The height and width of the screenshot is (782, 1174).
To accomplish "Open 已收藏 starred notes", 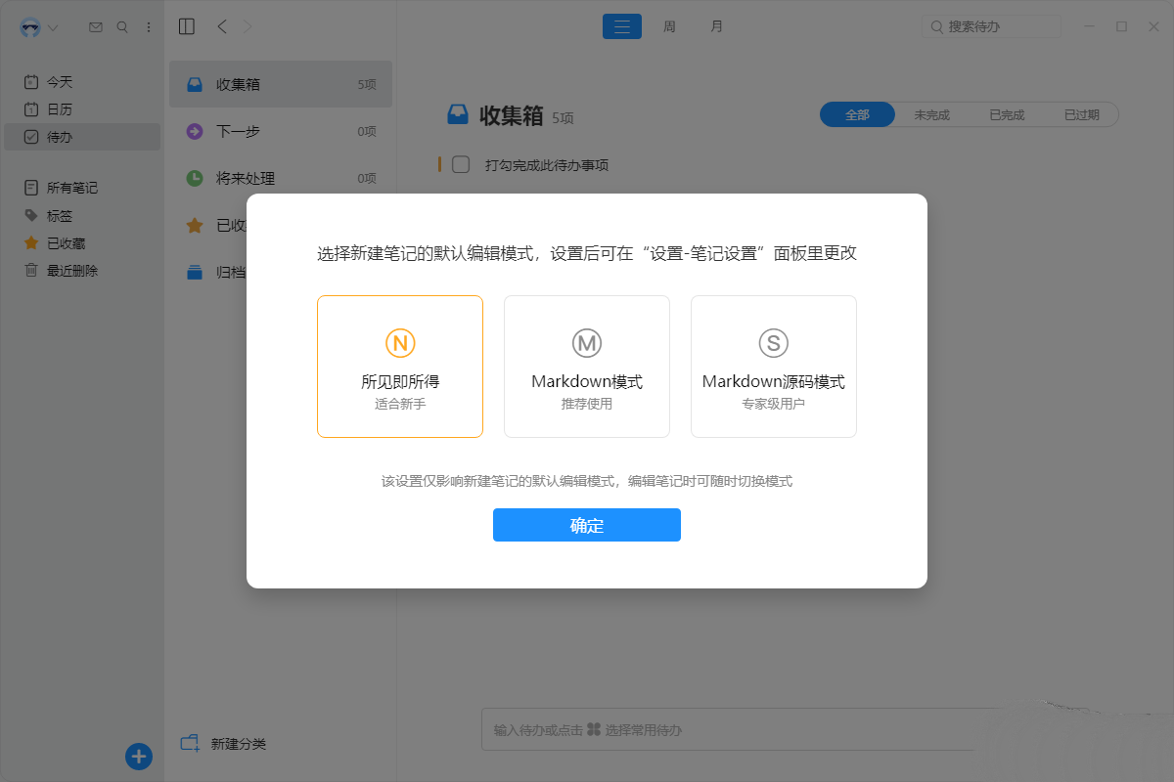I will [82, 242].
